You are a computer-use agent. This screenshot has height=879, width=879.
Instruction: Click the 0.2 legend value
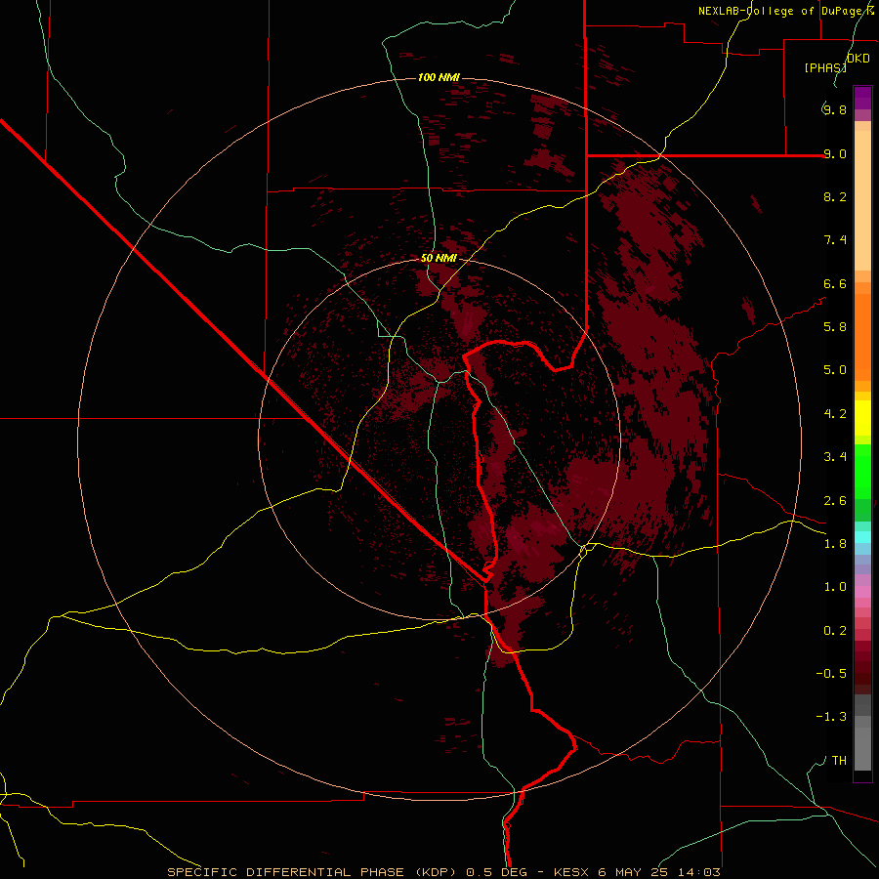click(835, 631)
